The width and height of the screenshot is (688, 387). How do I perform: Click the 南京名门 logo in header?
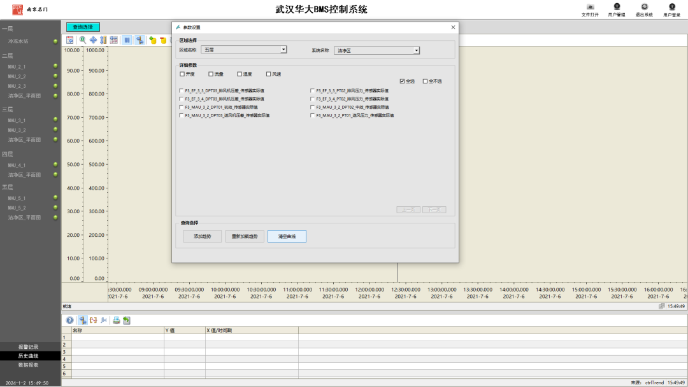pyautogui.click(x=29, y=9)
